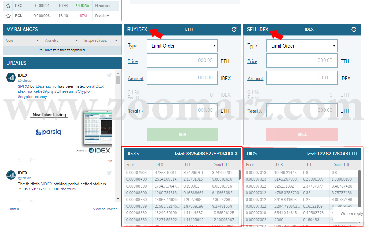This screenshot has height=227, width=366.
Task: Open sell order Type dropdown
Action: [302, 46]
